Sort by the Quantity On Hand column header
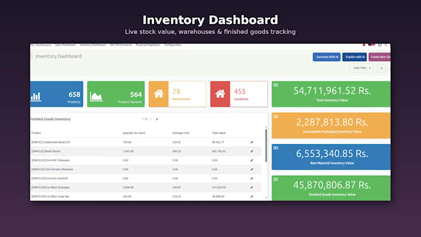421x237 pixels. pos(134,133)
